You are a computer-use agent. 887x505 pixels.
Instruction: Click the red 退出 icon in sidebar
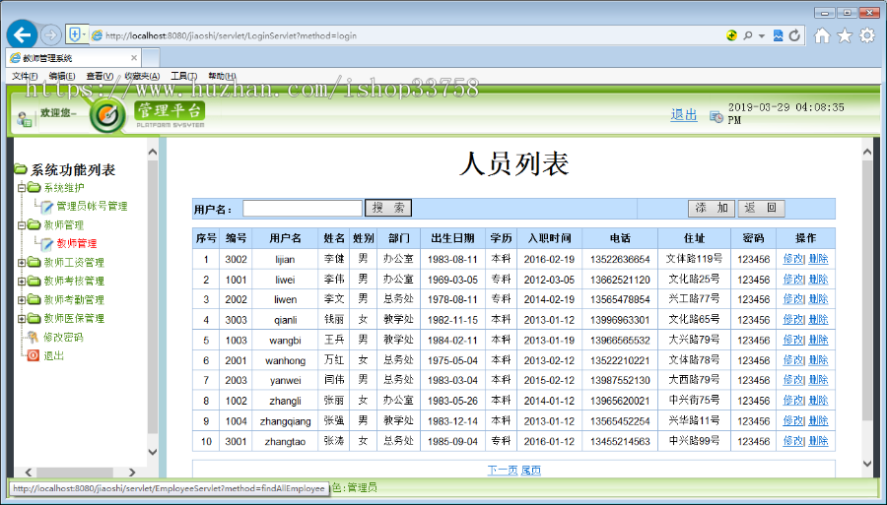pos(34,355)
